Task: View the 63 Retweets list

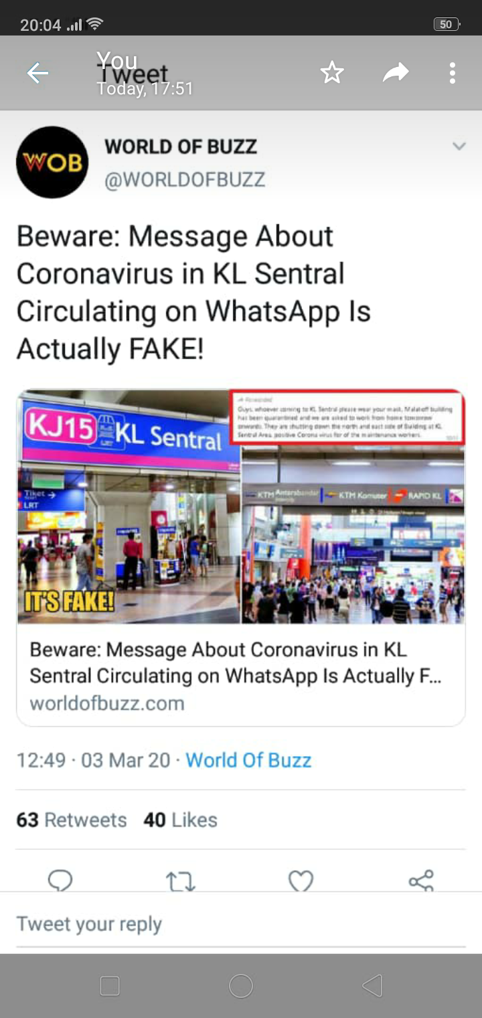Action: pyautogui.click(x=72, y=820)
